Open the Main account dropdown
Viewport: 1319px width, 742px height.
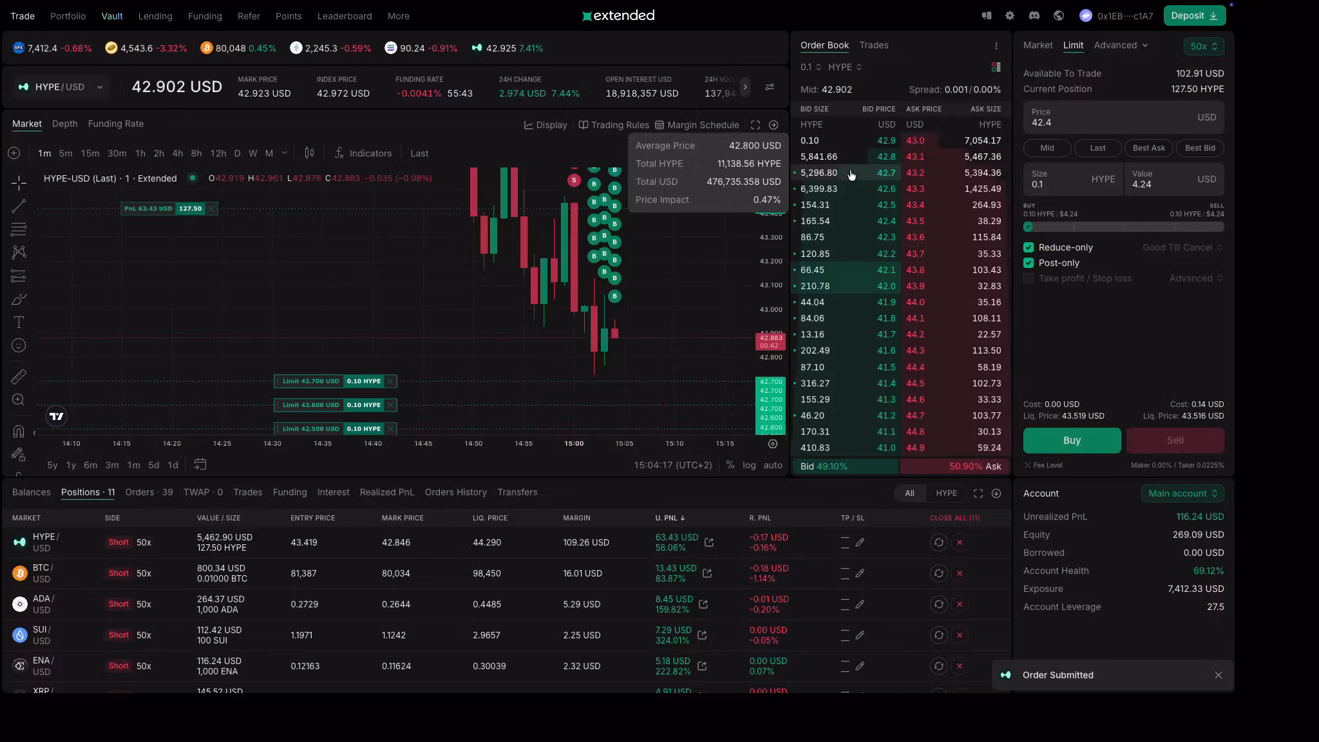coord(1182,493)
